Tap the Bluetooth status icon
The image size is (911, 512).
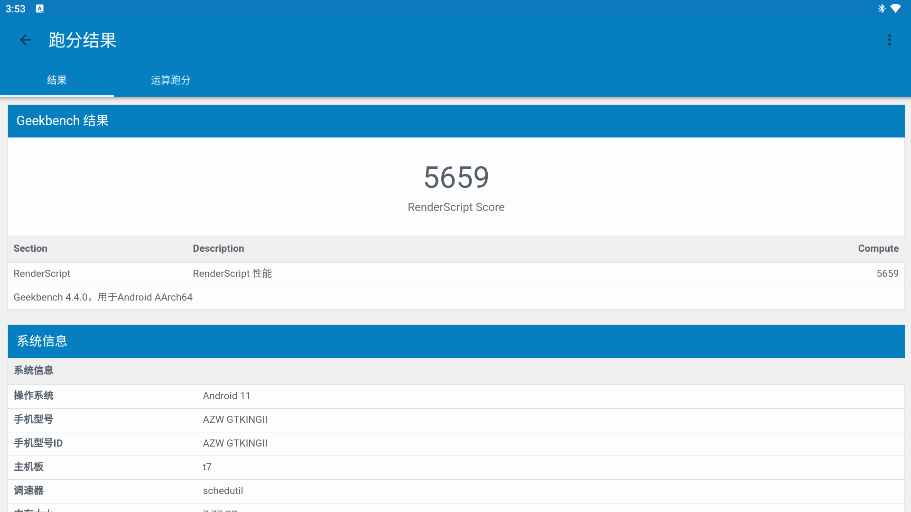[882, 9]
